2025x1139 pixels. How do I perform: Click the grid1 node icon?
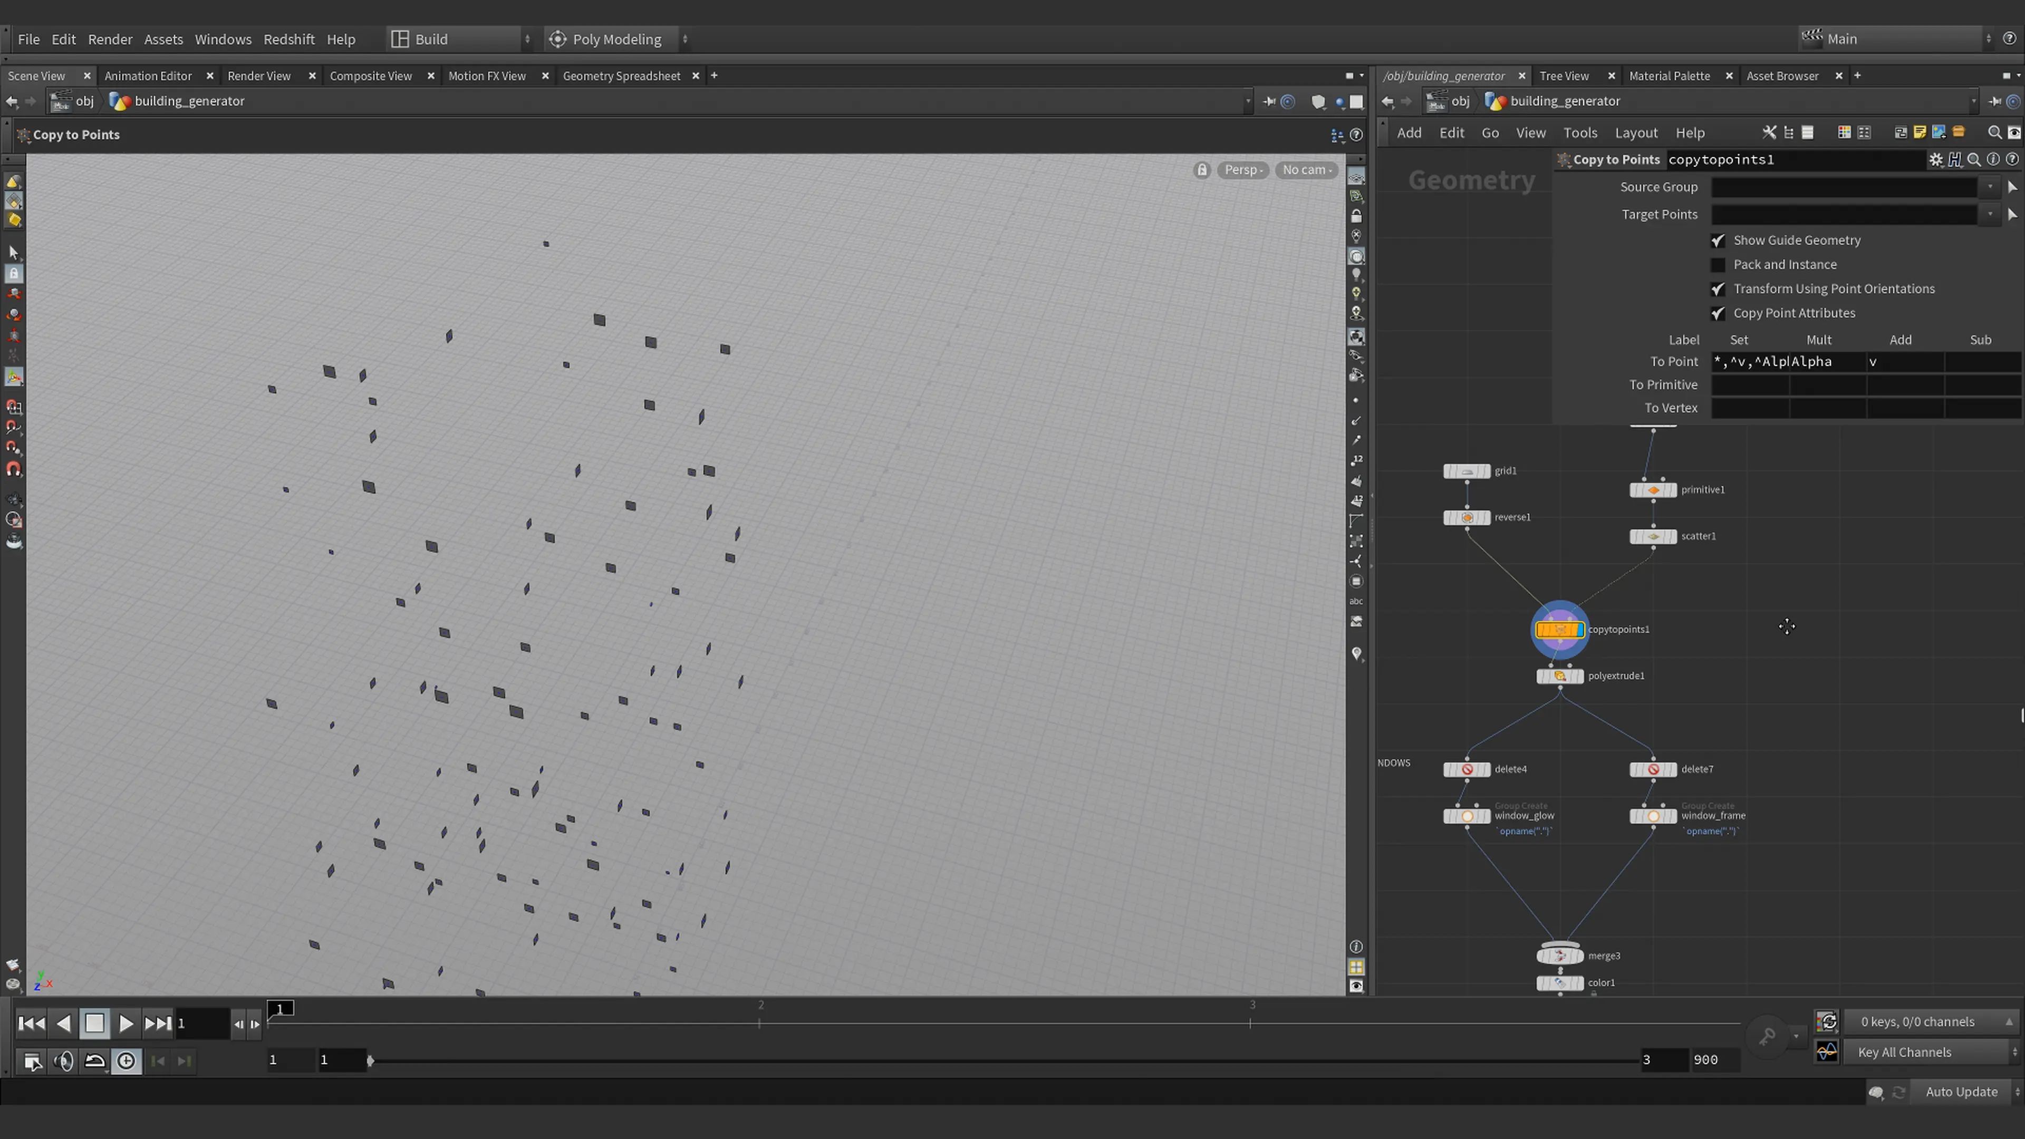click(x=1467, y=471)
